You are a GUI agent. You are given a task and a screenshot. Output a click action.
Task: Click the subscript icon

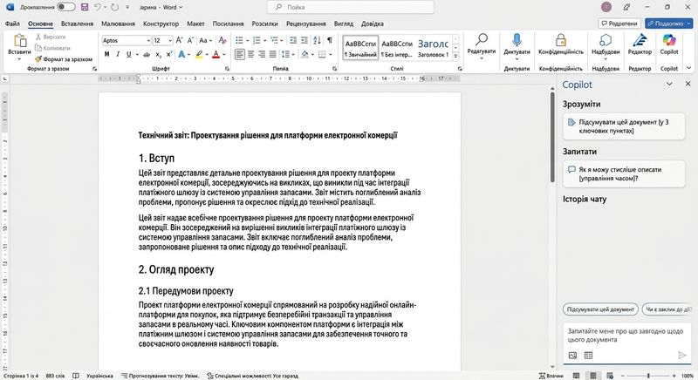159,55
